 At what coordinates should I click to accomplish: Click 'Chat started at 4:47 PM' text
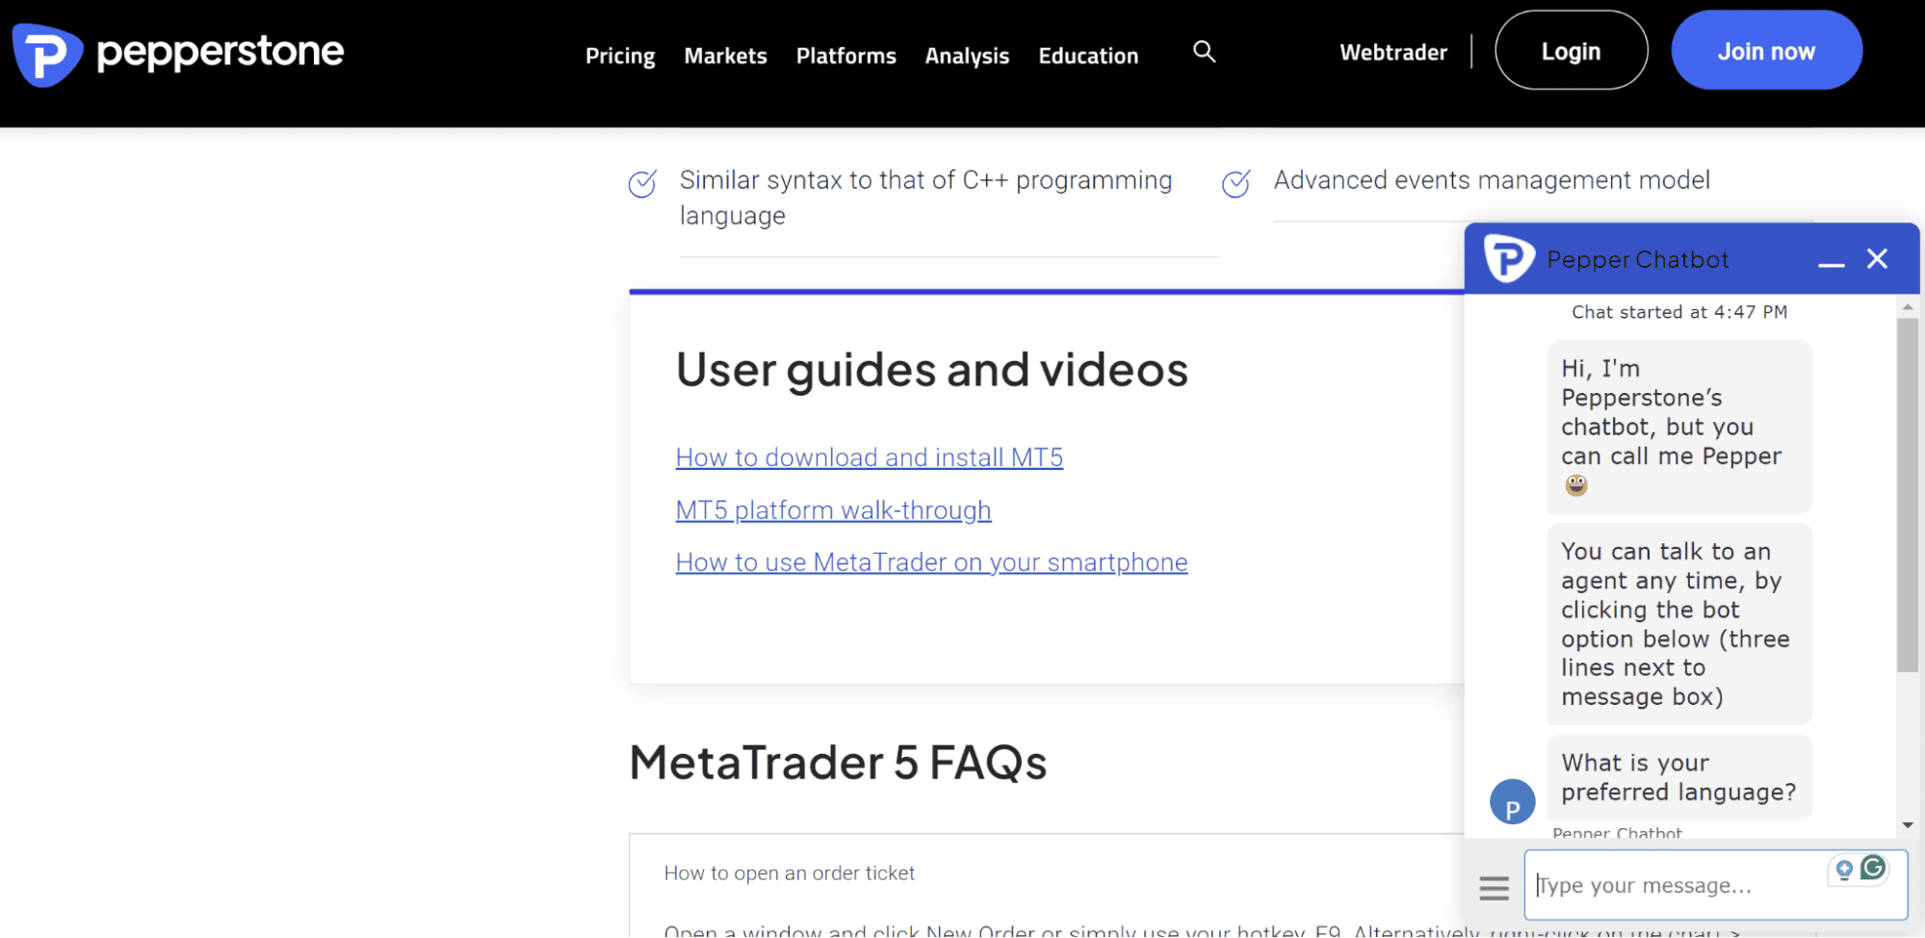[x=1678, y=312]
